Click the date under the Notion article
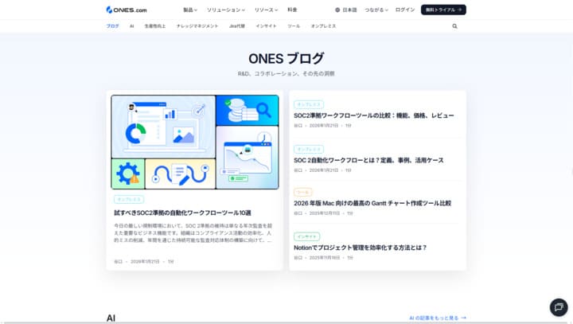This screenshot has height=324, width=573. tap(325, 258)
